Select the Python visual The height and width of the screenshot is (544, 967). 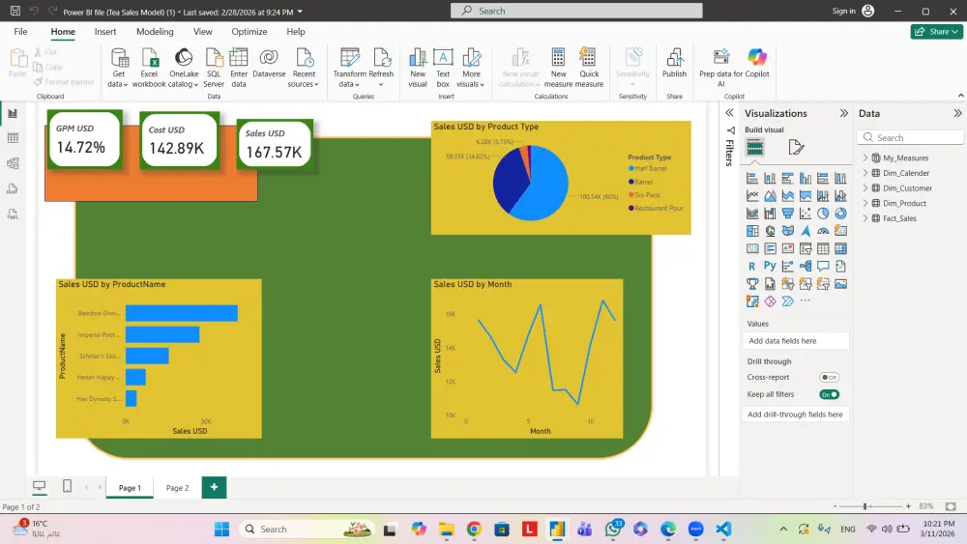pos(770,266)
